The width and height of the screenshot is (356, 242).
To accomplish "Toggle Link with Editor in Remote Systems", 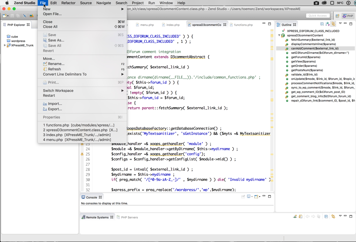I will pos(333,216).
